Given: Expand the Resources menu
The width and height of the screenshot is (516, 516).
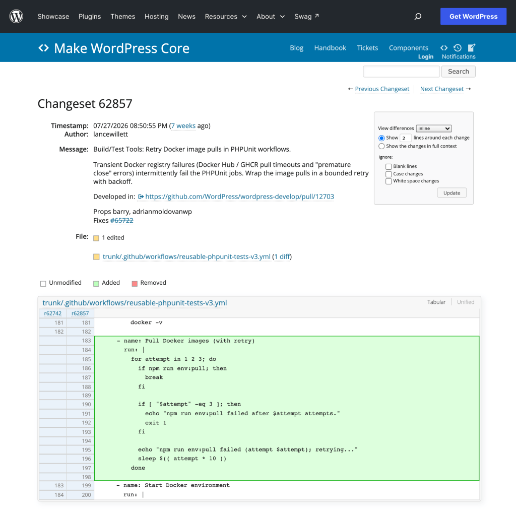Looking at the screenshot, I should tap(226, 17).
